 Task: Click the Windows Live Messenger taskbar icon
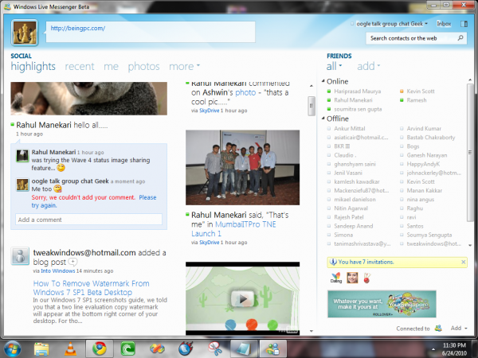272,349
